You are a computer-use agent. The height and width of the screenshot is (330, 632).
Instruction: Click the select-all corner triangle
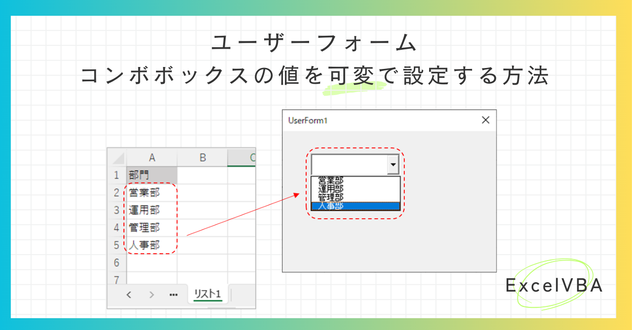click(118, 158)
